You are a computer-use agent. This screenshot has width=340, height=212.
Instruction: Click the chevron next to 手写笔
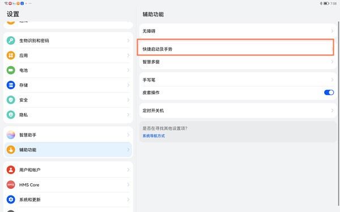[x=332, y=80]
